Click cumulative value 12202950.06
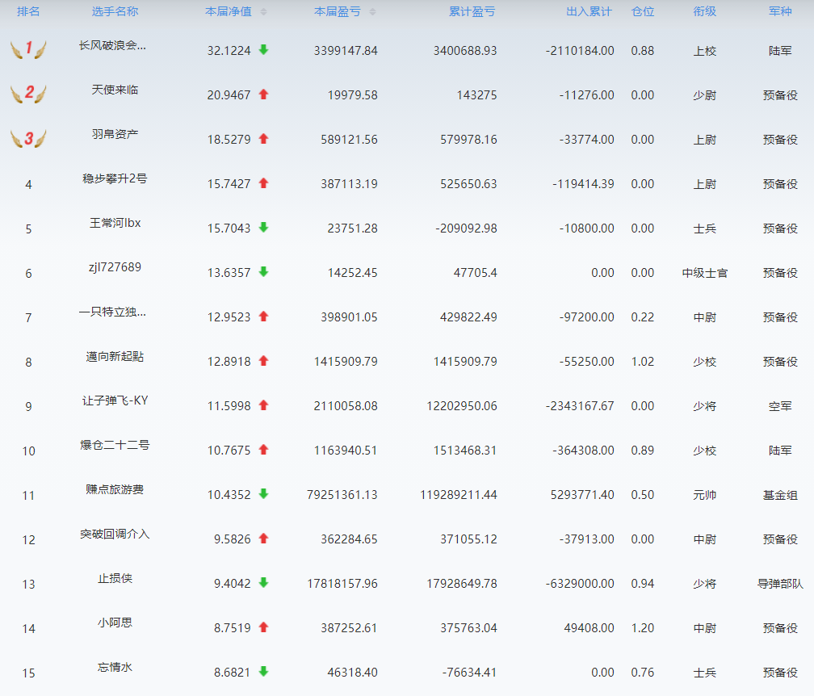This screenshot has height=696, width=814. point(462,406)
